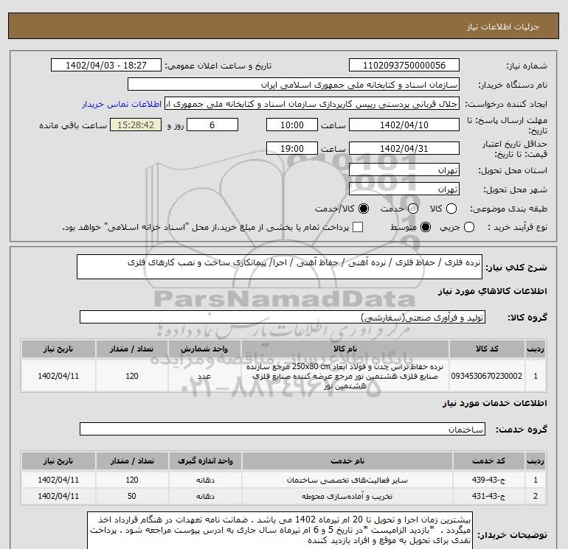Click service name تخریب و آماده‌سازی محوطه
Image resolution: width=568 pixels, height=549 pixels.
tap(347, 496)
